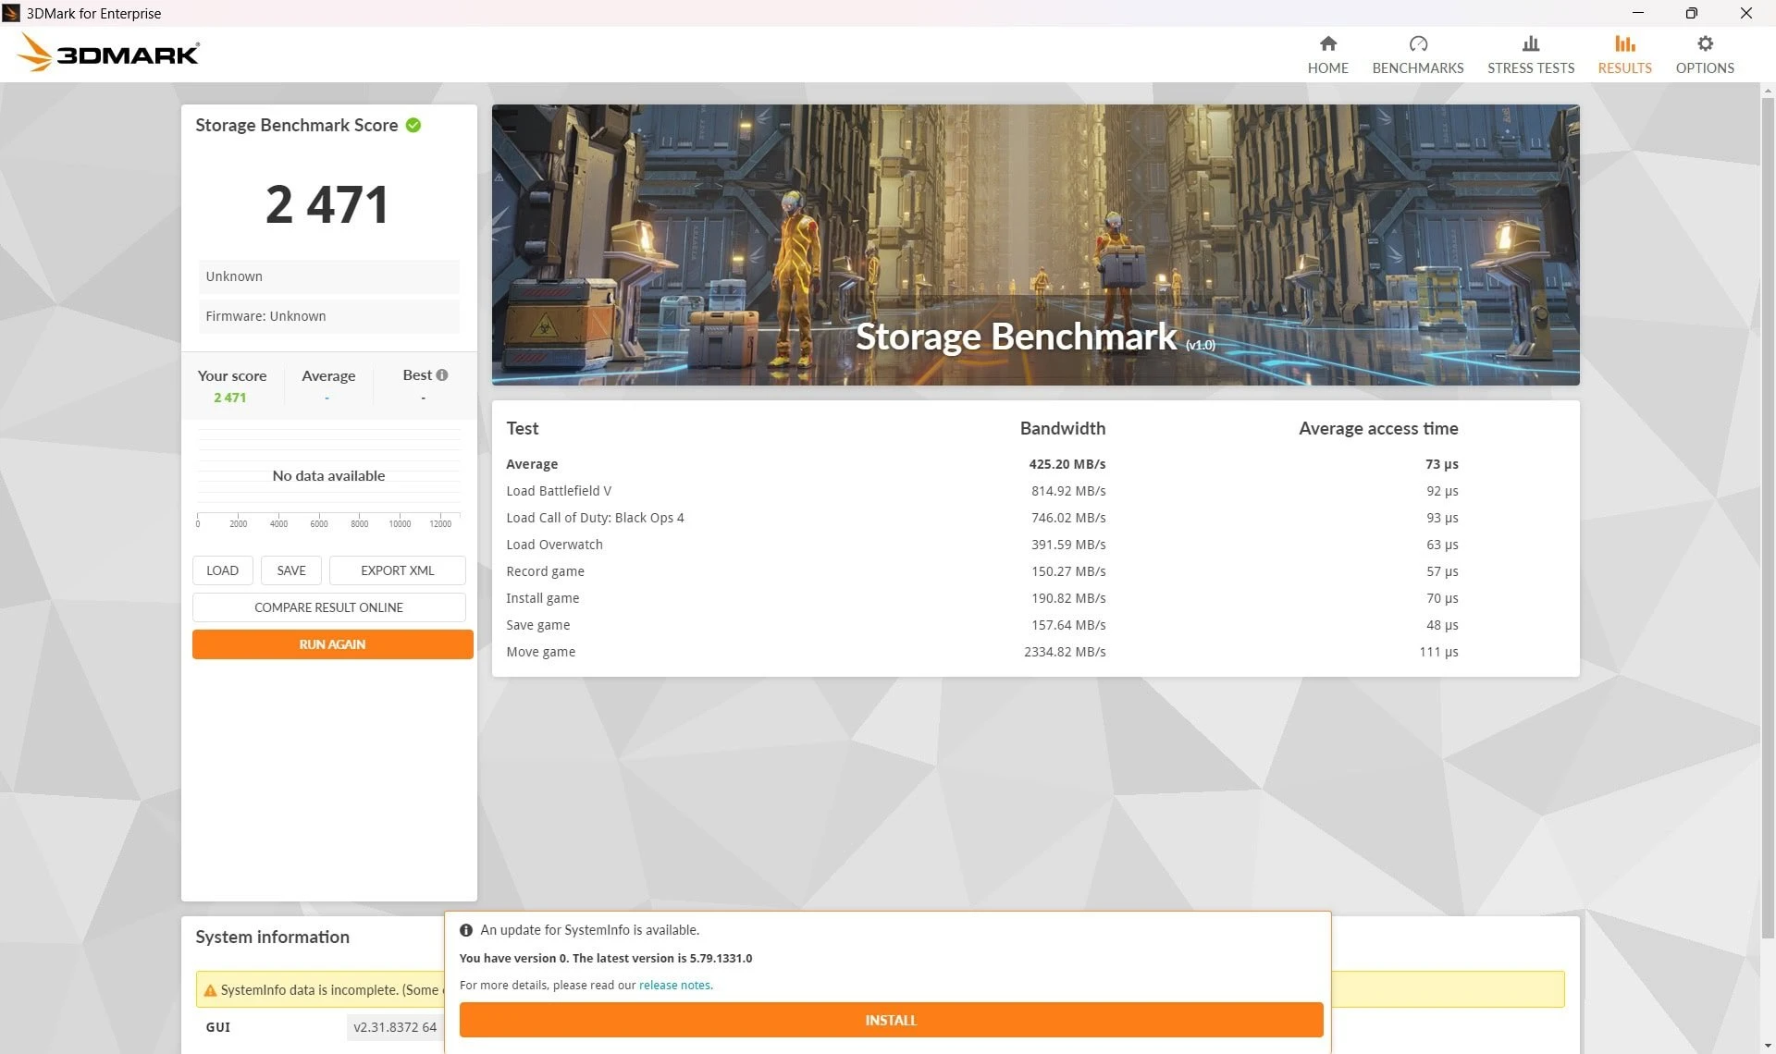This screenshot has width=1776, height=1054.
Task: Click the 73 µs average access time
Action: (1441, 464)
